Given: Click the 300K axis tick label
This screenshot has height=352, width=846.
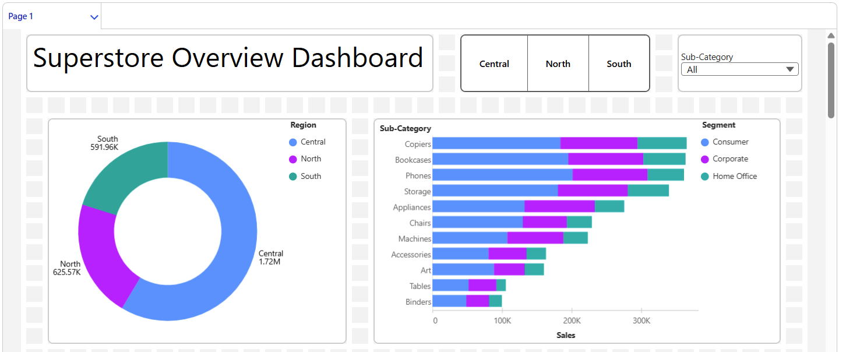Looking at the screenshot, I should (641, 321).
